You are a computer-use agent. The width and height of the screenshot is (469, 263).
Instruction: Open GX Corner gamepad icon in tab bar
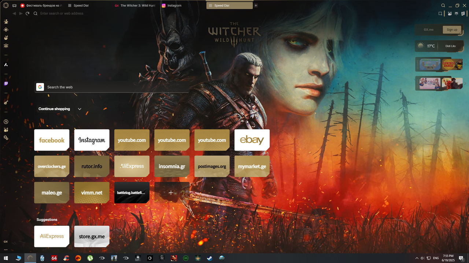click(x=14, y=6)
